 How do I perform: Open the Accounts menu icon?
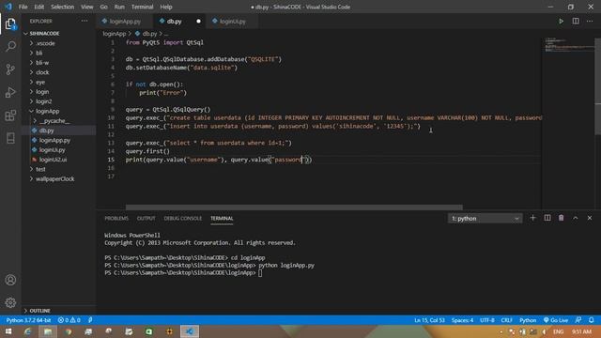click(10, 280)
